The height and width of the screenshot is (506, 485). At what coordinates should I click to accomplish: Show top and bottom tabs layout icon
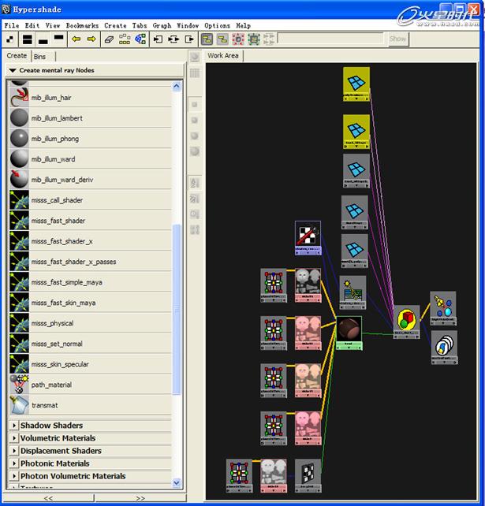(x=27, y=39)
